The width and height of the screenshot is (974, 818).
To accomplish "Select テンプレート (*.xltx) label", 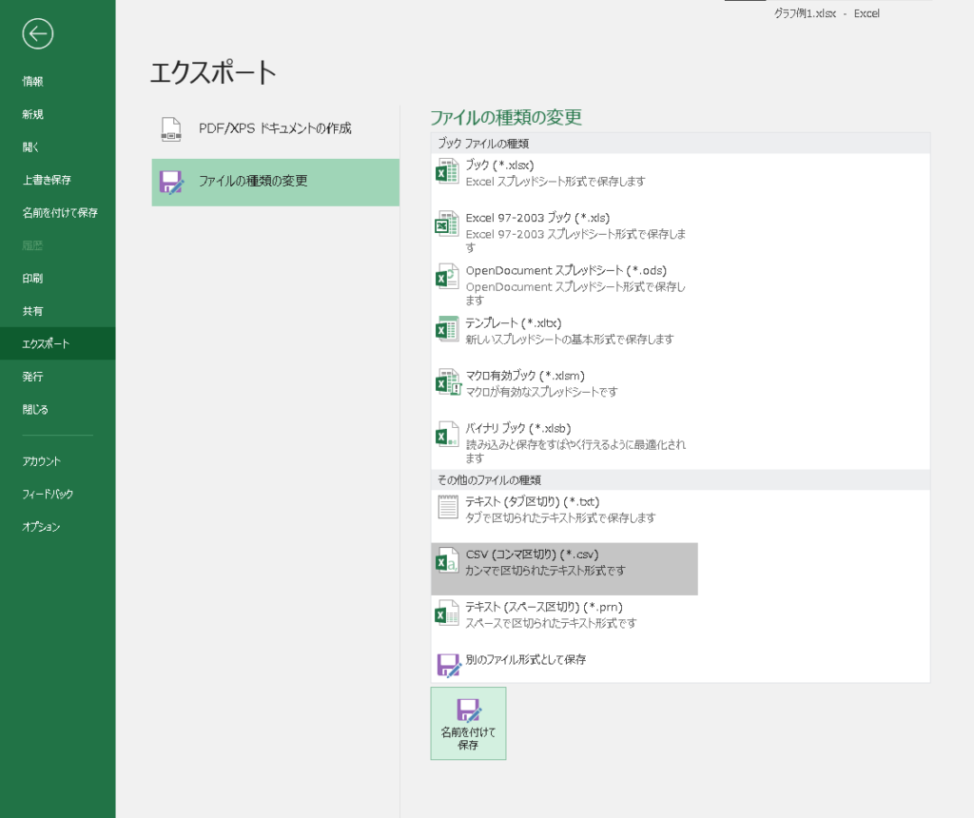I will point(514,323).
